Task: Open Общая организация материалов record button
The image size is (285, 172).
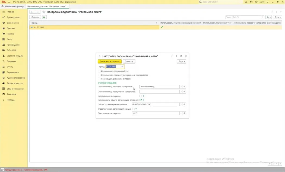Action: [184, 104]
